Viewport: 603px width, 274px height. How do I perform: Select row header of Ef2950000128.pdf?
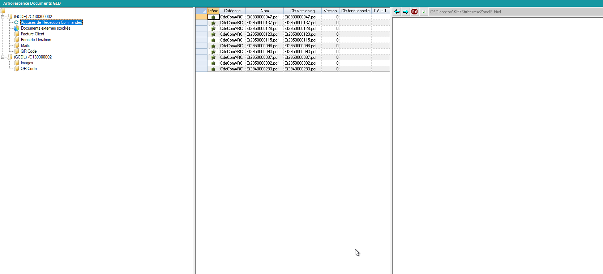click(x=201, y=29)
